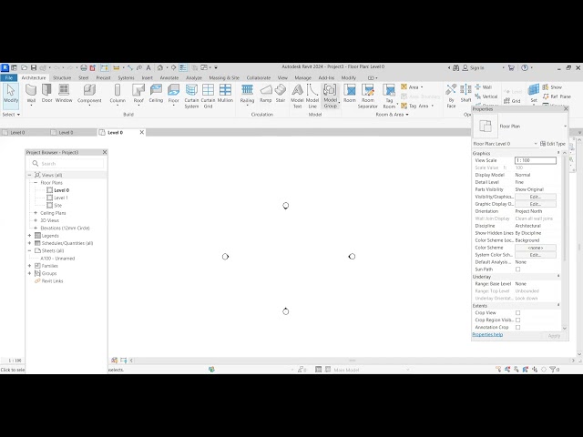This screenshot has height=437, width=583.
Task: Select sheet A100 - Unnamed
Action: tap(57, 259)
